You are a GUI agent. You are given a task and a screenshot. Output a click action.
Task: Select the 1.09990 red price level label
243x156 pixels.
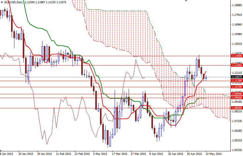[x=236, y=94]
